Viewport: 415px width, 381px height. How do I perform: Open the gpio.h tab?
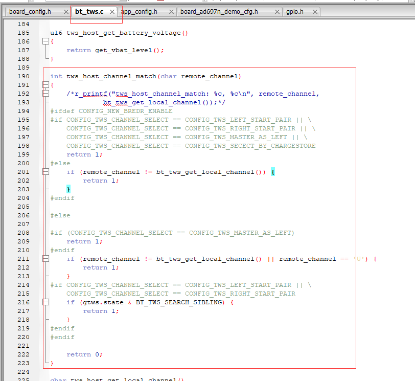click(x=295, y=12)
